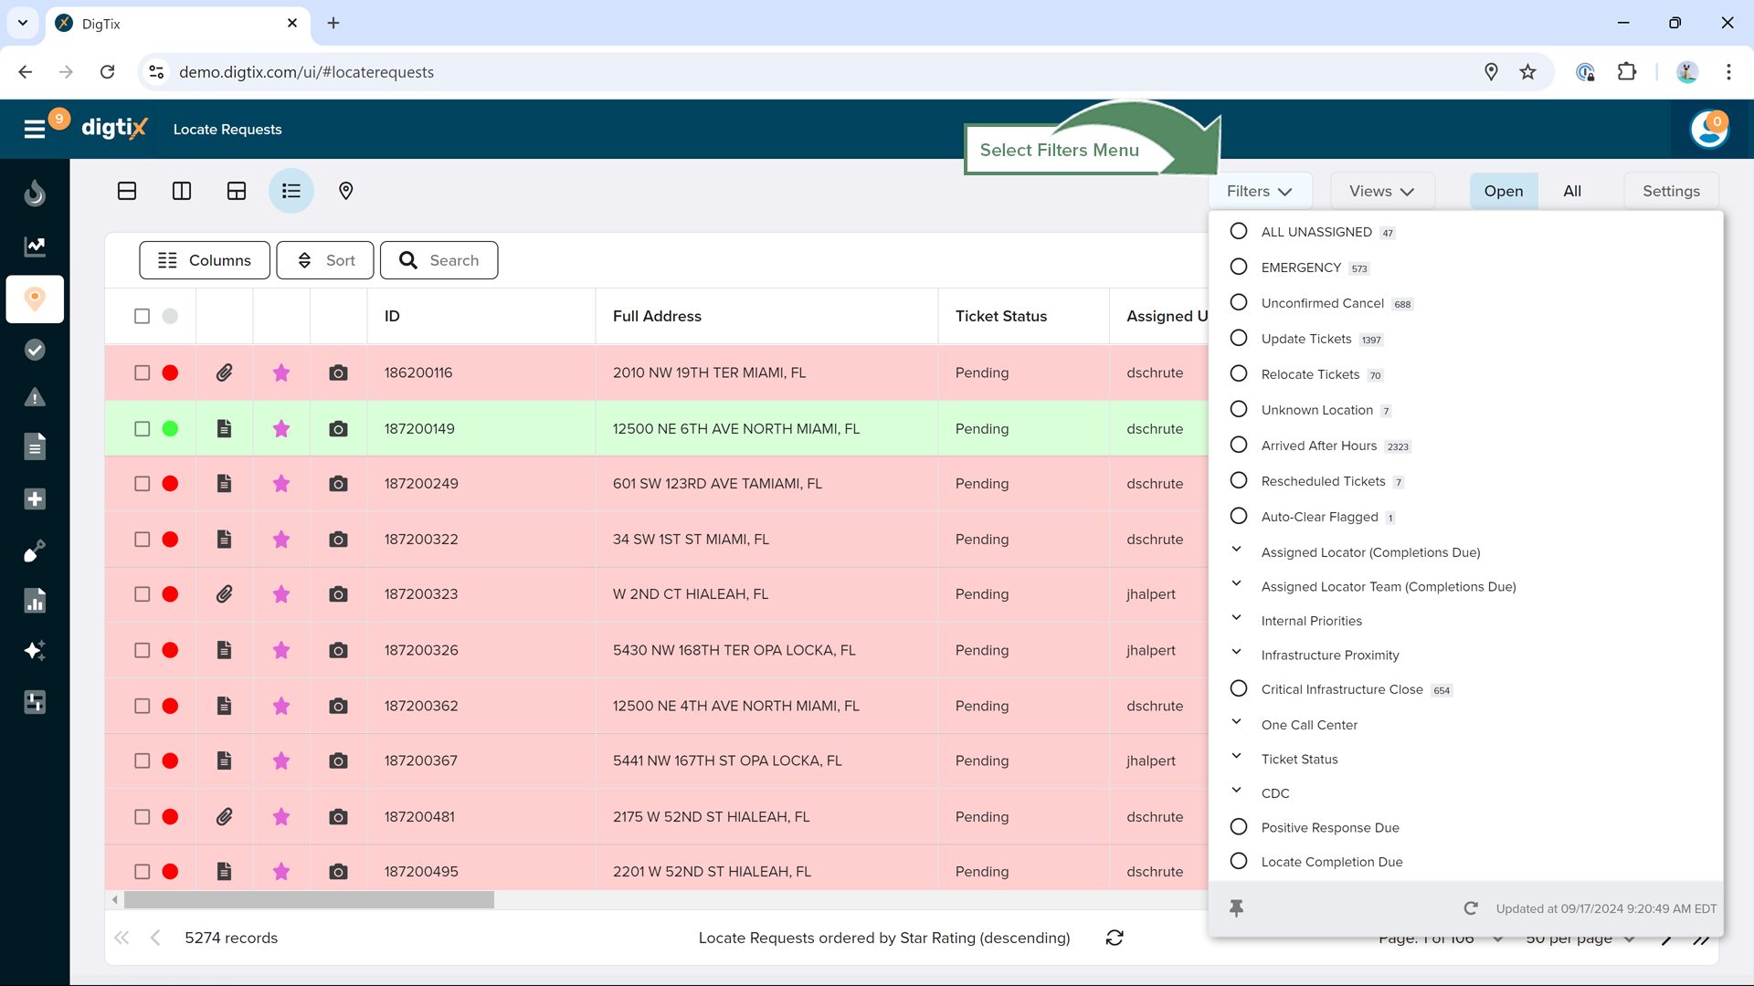Open flame icon in left sidebar
The image size is (1754, 986).
[x=35, y=193]
